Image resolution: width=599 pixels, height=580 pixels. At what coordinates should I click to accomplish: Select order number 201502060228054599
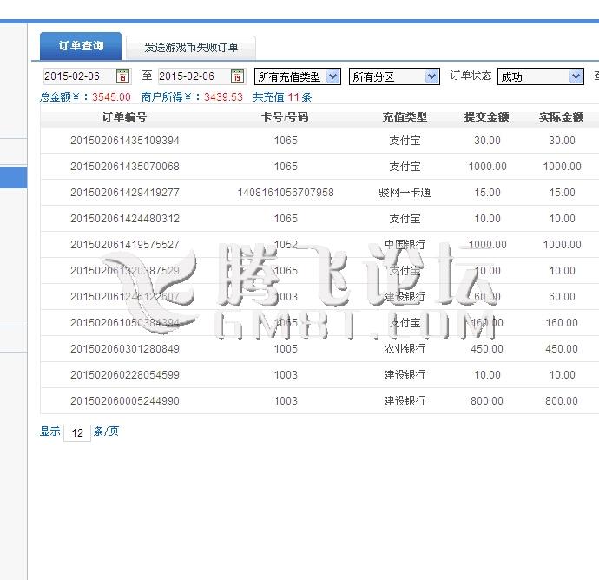[x=125, y=375]
